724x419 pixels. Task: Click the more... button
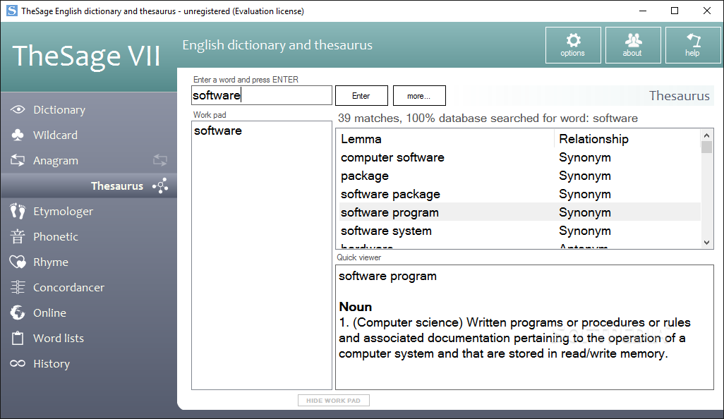tap(419, 95)
